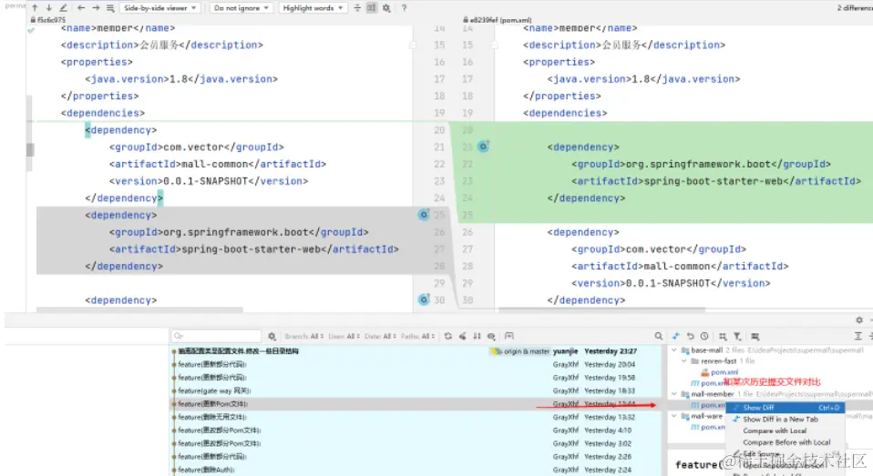Open tool window settings gear
873x476 pixels.
(x=859, y=320)
